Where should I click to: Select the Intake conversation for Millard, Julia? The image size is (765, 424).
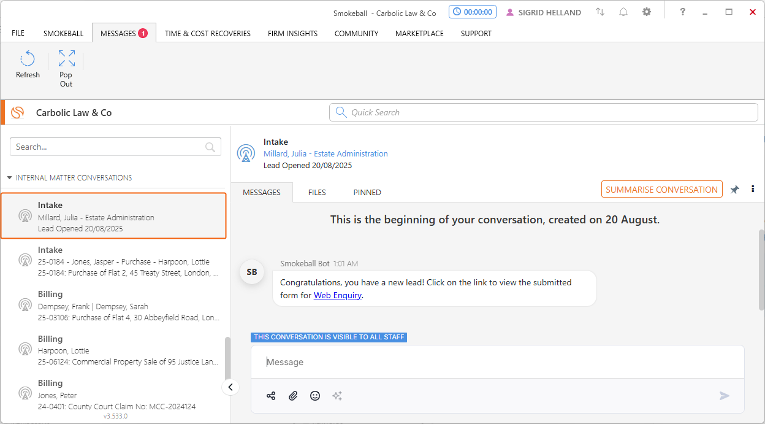113,216
